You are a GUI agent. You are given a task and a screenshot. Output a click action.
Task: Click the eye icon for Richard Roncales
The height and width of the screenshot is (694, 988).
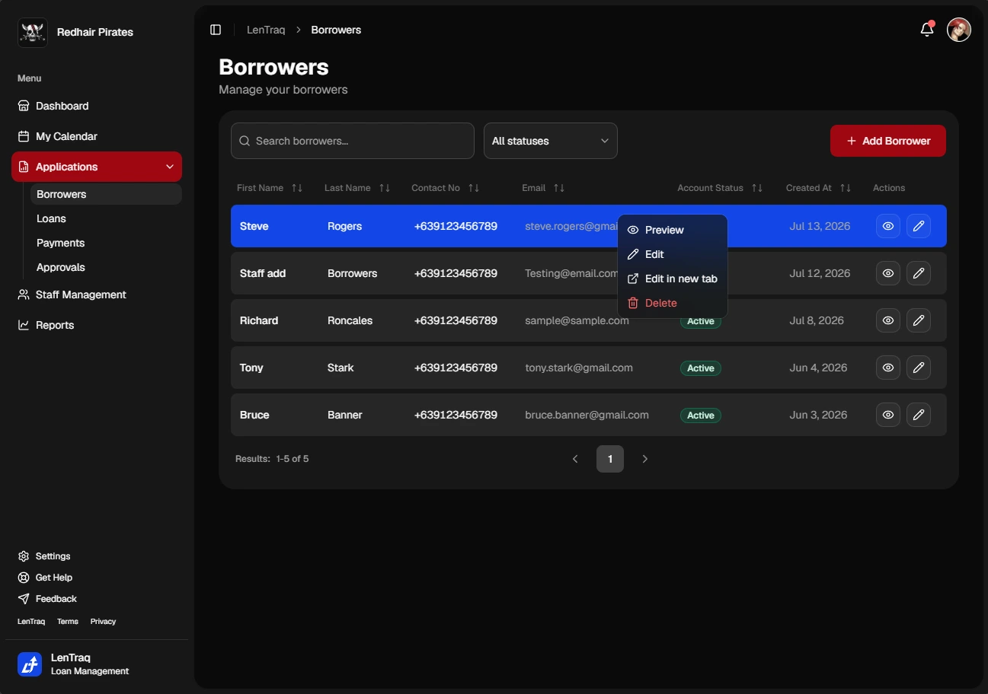click(x=888, y=320)
